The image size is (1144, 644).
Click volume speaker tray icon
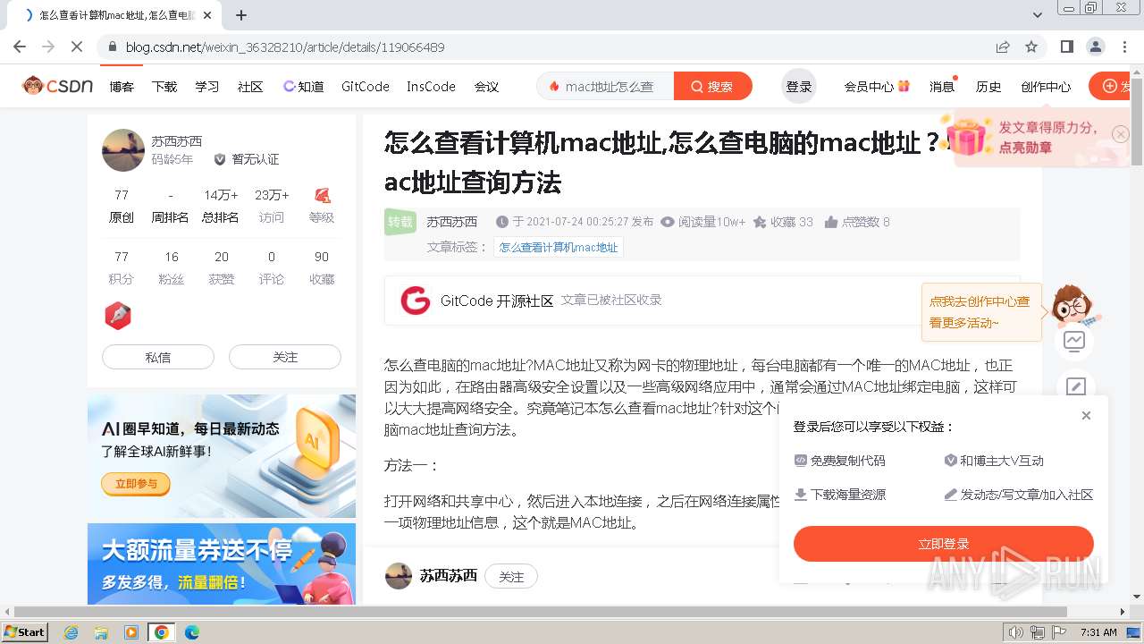[x=1016, y=632]
